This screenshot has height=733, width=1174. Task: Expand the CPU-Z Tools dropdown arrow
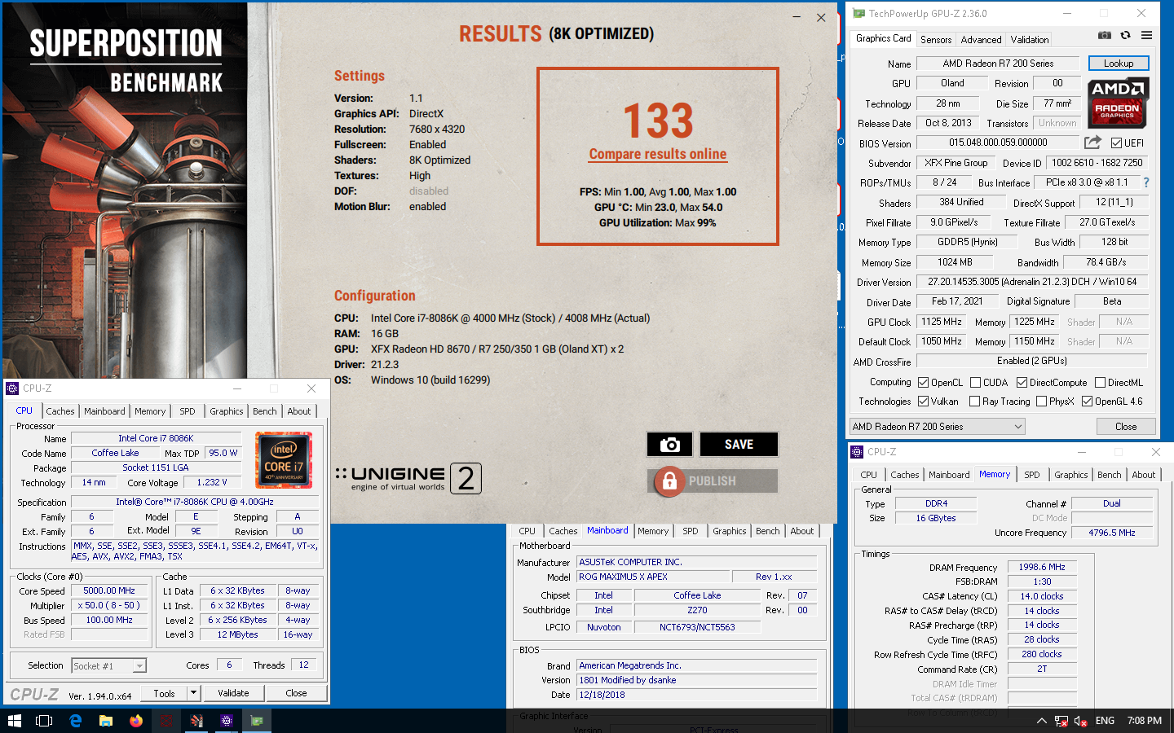(x=193, y=693)
